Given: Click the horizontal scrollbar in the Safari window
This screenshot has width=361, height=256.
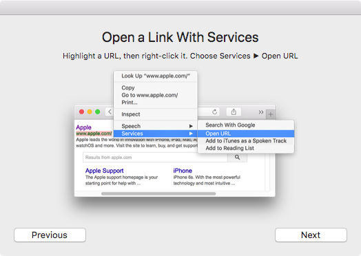Looking at the screenshot, I should (x=158, y=193).
